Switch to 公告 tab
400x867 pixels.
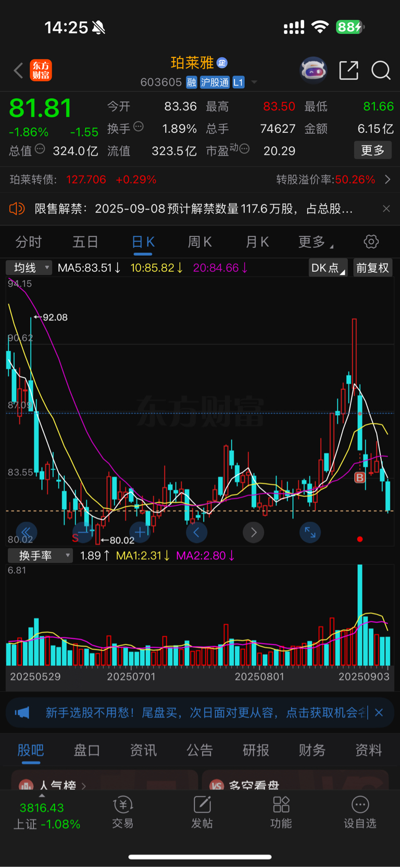(x=199, y=750)
